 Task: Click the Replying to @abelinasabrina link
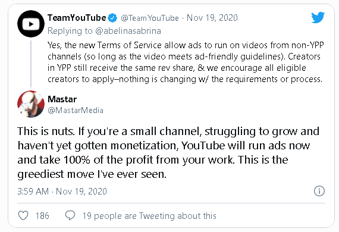(x=104, y=31)
